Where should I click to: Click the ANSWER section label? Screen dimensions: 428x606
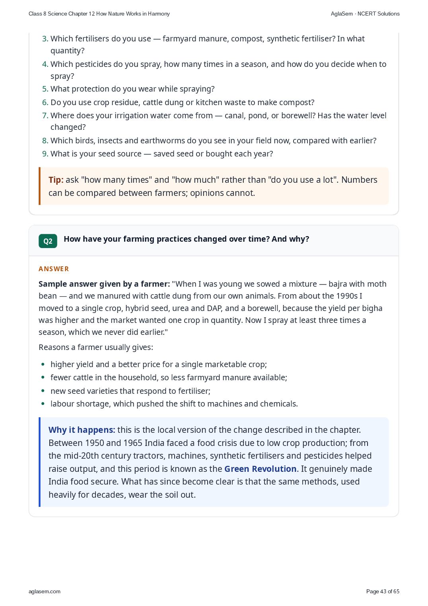tap(54, 269)
